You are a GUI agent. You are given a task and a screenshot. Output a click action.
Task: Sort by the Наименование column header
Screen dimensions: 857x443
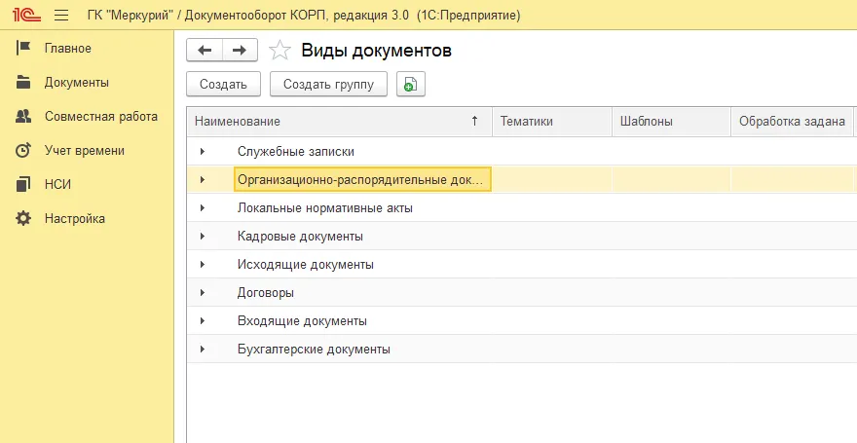pos(340,122)
